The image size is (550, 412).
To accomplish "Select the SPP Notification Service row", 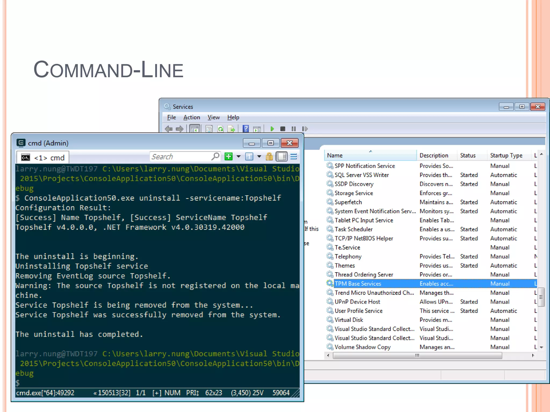I will point(431,166).
